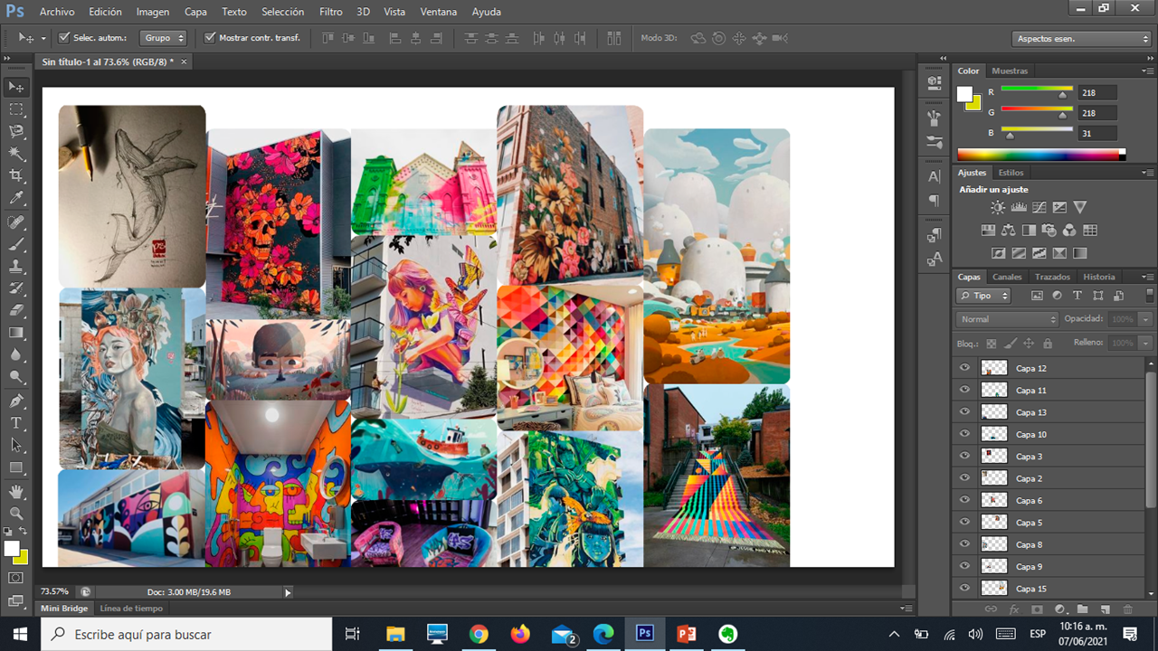This screenshot has height=651, width=1158.
Task: Hide layer Capa 13
Action: pos(964,412)
